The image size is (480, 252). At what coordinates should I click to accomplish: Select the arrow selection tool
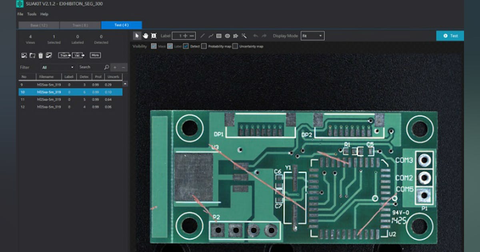(137, 36)
